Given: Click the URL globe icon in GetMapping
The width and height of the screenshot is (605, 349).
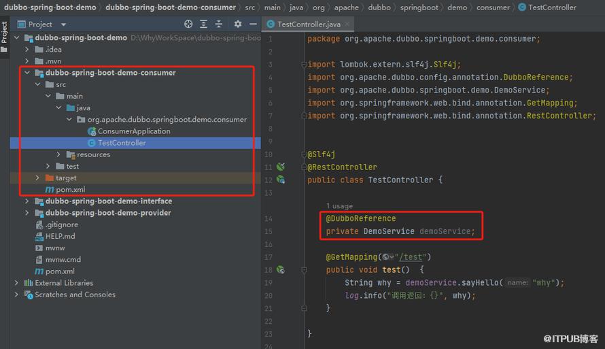Looking at the screenshot, I should [387, 257].
